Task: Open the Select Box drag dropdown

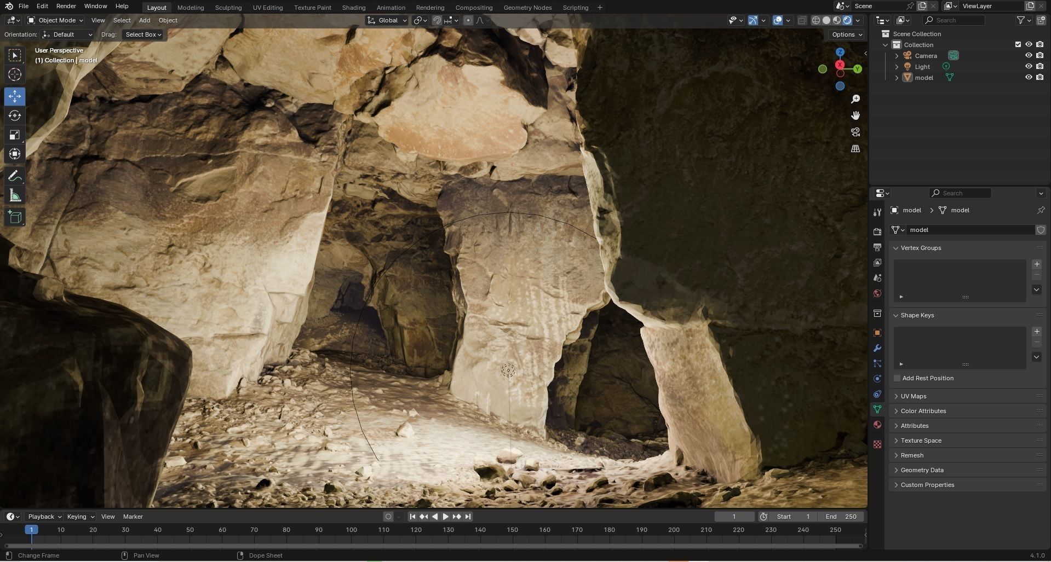Action: pyautogui.click(x=143, y=34)
